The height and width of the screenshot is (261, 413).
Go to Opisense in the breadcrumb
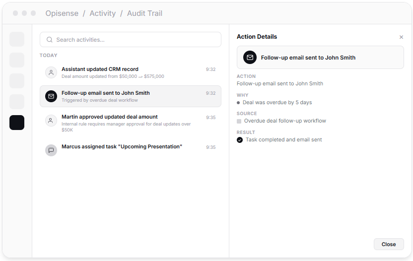click(62, 13)
